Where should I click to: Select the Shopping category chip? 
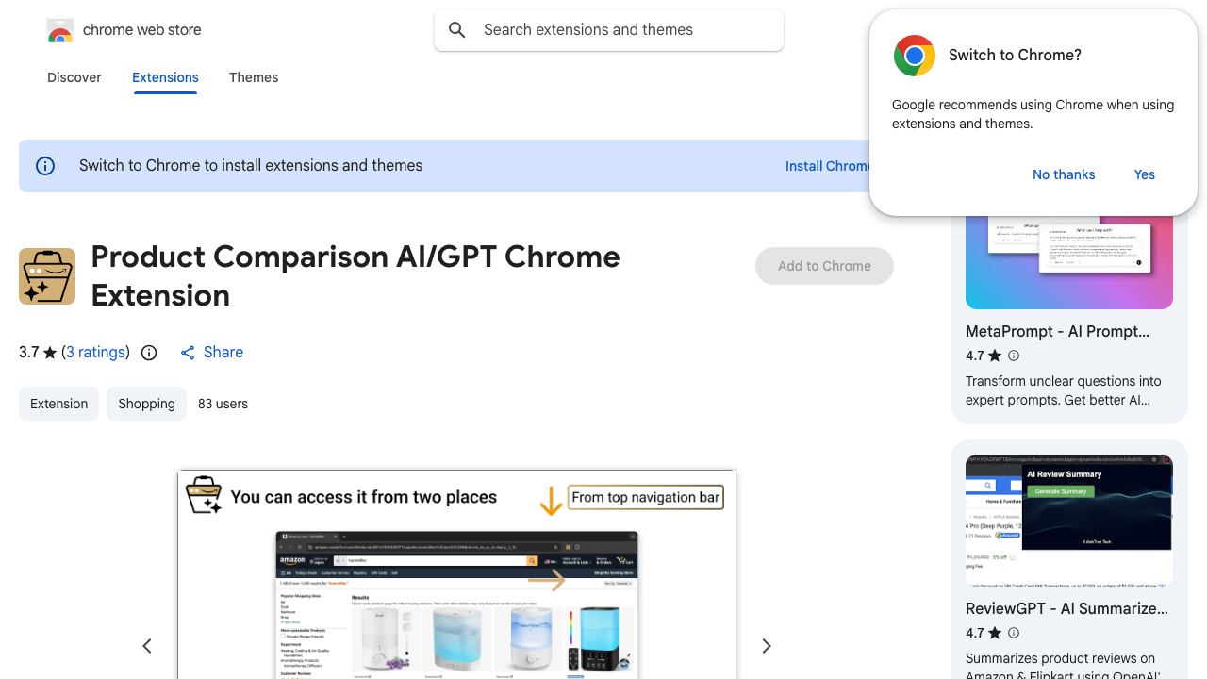[x=146, y=404]
